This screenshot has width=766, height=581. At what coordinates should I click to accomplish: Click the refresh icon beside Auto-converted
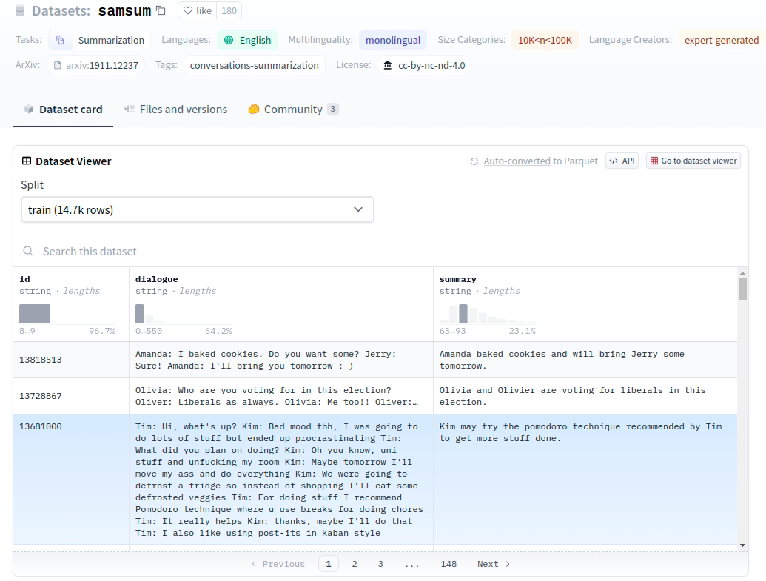point(474,161)
